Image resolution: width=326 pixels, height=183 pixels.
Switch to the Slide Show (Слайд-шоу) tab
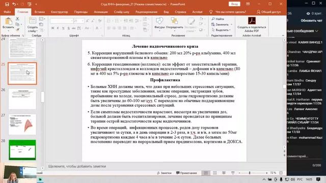(122, 12)
